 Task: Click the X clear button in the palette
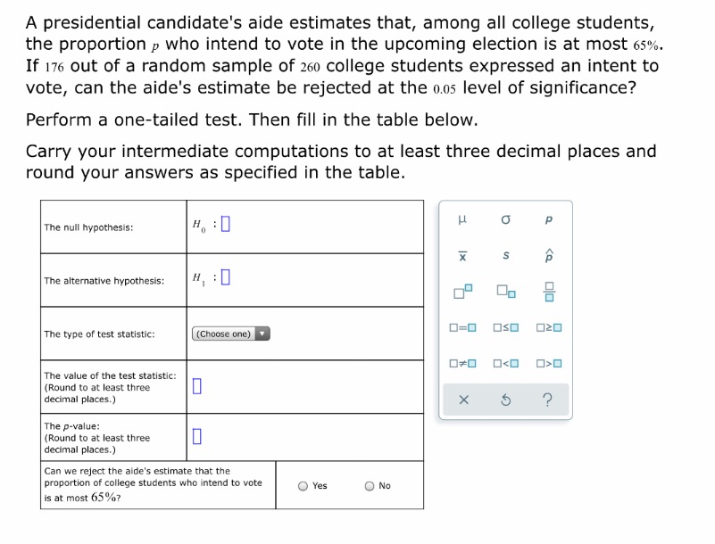point(462,399)
